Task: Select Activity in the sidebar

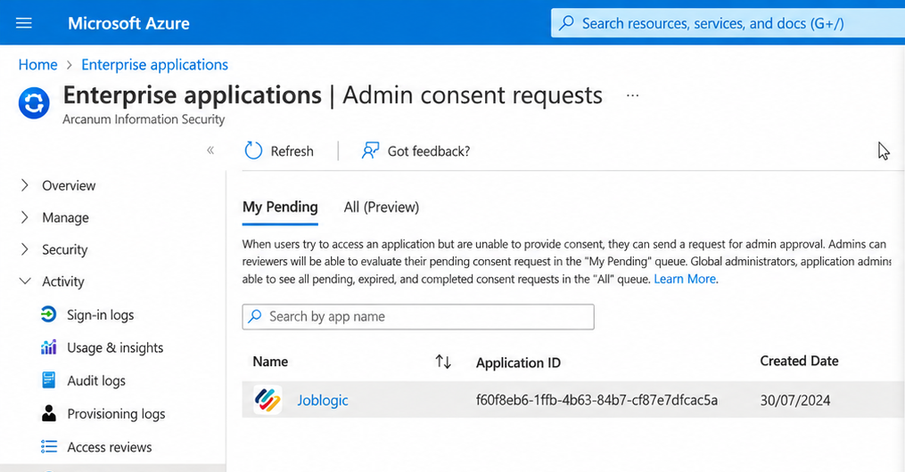Action: [x=63, y=281]
